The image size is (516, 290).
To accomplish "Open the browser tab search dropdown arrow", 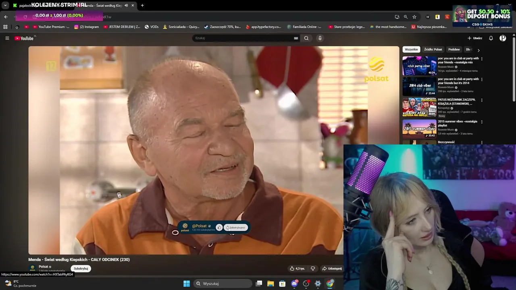I will [5, 5].
